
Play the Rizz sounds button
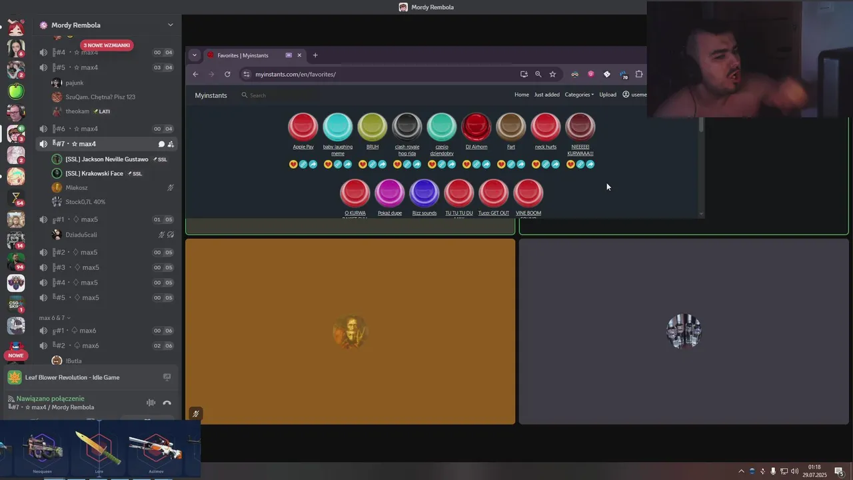click(x=425, y=193)
